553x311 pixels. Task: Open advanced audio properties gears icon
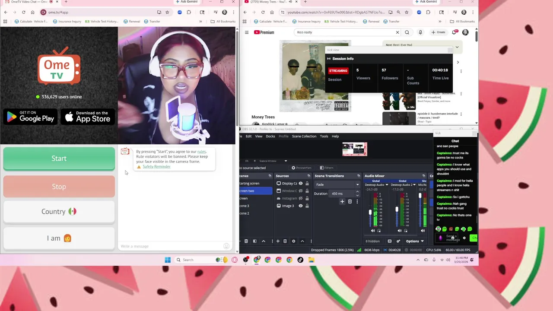click(398, 241)
